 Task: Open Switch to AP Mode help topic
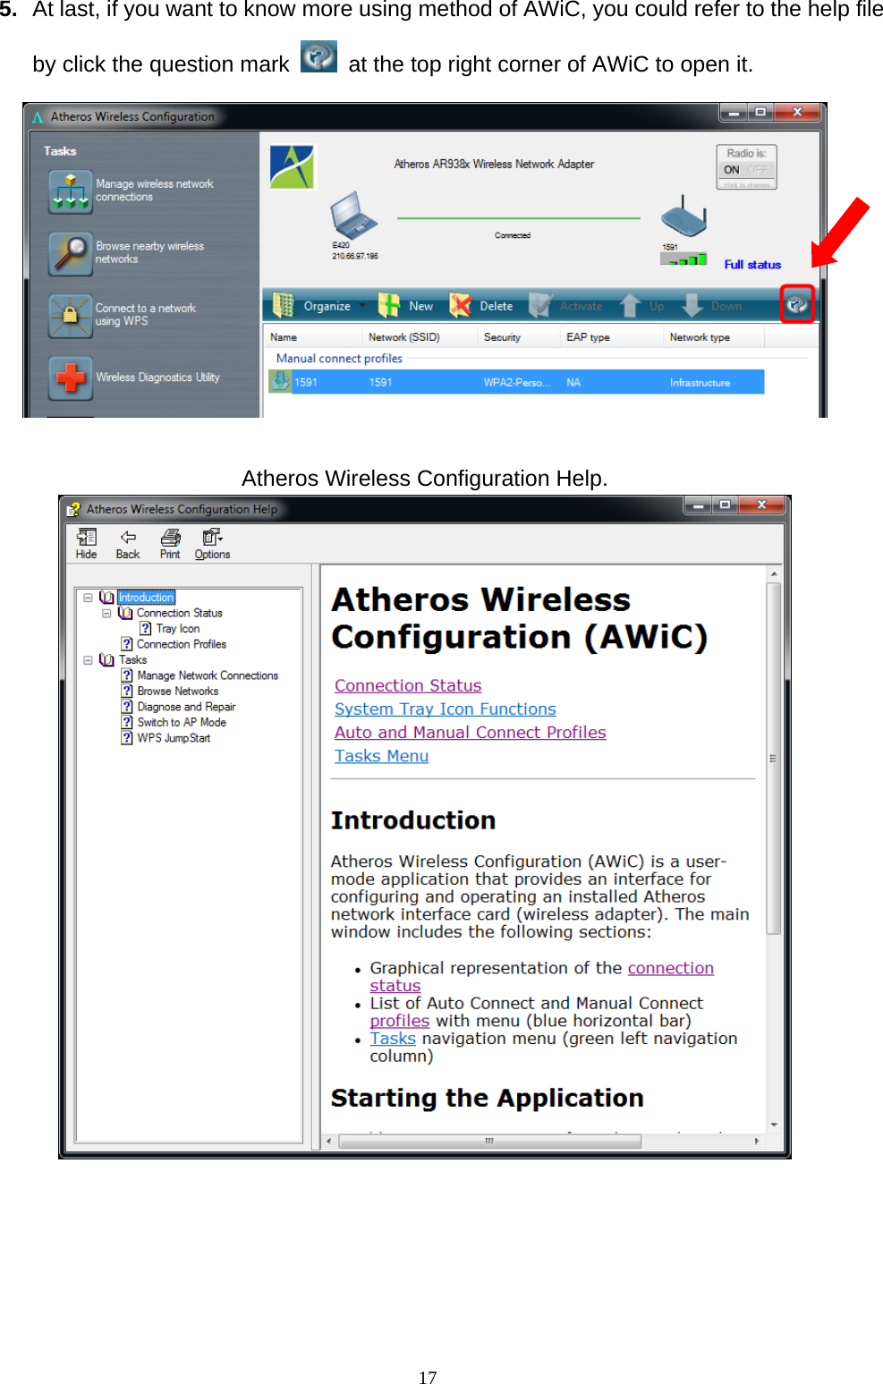(x=182, y=723)
